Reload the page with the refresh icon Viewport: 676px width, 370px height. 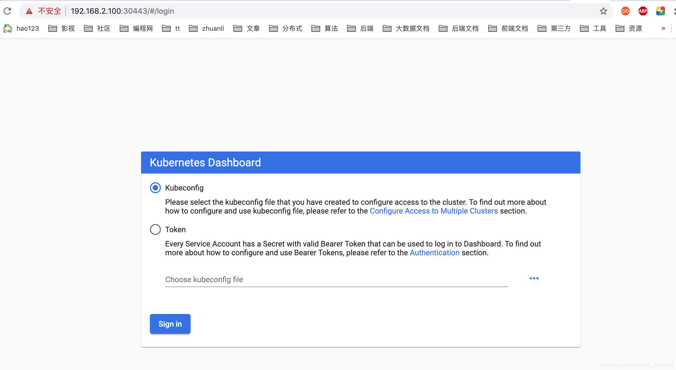point(7,11)
